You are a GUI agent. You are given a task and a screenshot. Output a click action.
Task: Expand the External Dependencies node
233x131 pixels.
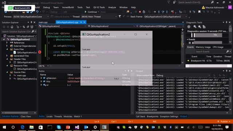tap(7, 46)
